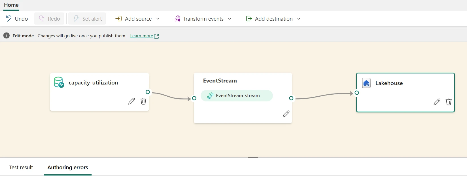The image size is (467, 180).
Task: Open the Home ribbon tab
Action: pyautogui.click(x=11, y=5)
